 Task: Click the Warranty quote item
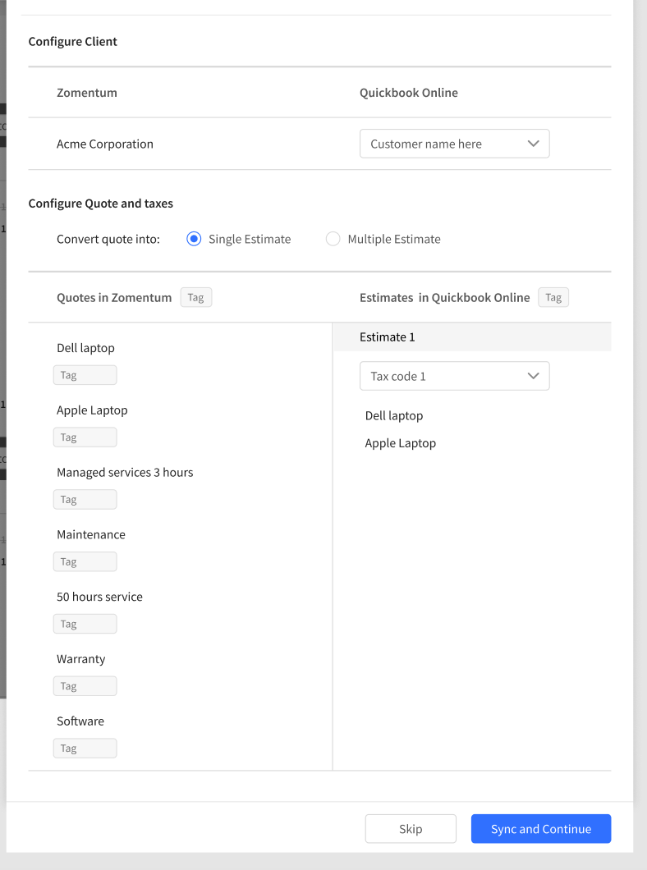pos(81,659)
